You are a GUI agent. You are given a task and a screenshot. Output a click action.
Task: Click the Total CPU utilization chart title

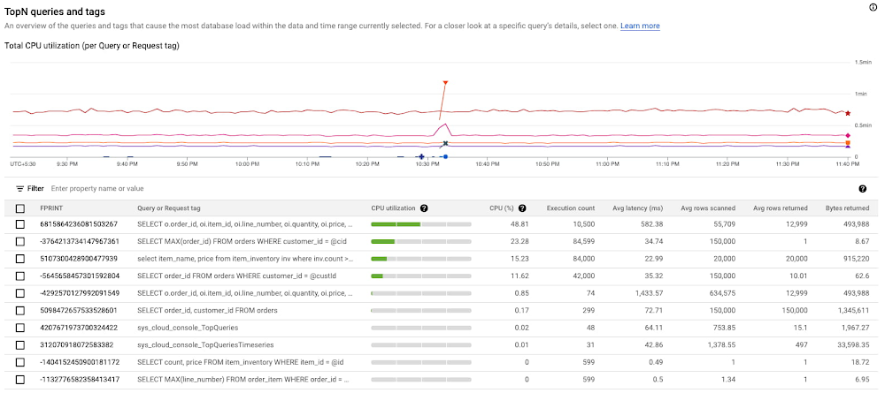point(91,46)
